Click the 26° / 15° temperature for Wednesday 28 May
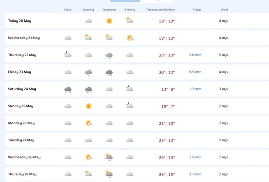Image resolution: width=269 pixels, height=182 pixels. point(167,157)
